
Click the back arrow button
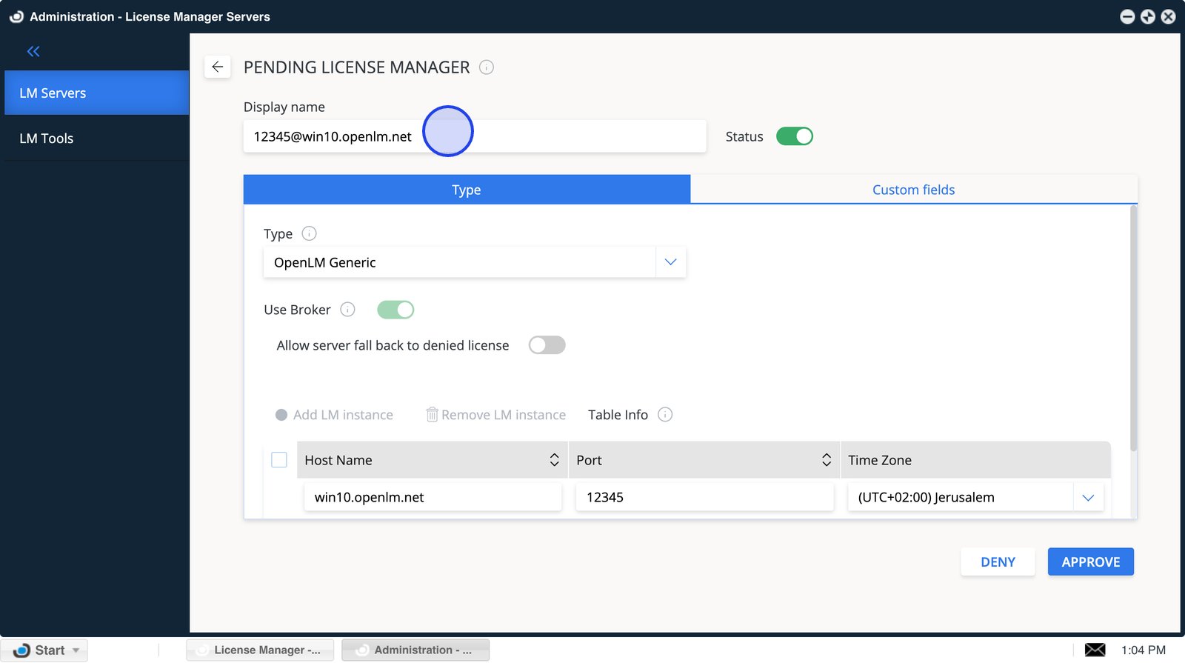217,67
